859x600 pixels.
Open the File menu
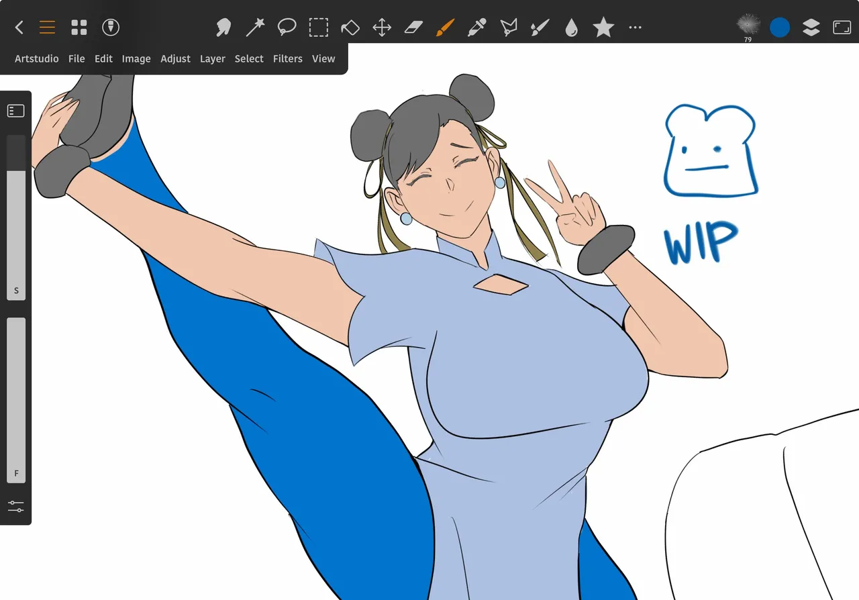click(x=77, y=59)
